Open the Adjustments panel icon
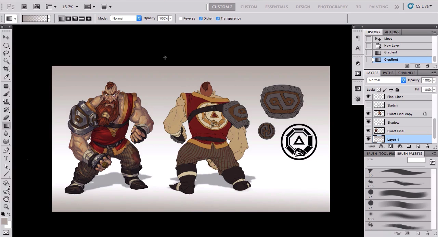This screenshot has width=438, height=237. pyautogui.click(x=358, y=63)
